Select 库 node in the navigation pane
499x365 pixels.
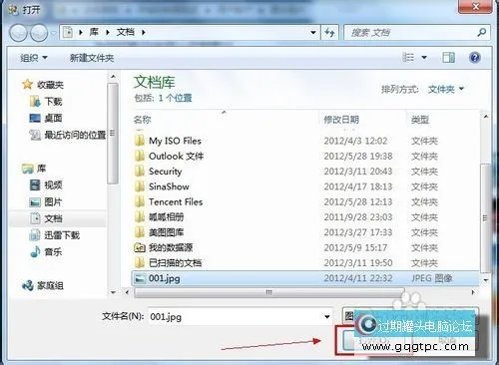[x=41, y=169]
